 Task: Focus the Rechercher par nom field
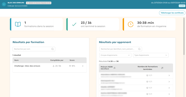(x=34, y=49)
